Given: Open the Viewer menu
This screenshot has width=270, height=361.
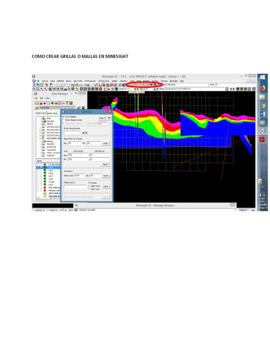Looking at the screenshot, I should (45, 81).
